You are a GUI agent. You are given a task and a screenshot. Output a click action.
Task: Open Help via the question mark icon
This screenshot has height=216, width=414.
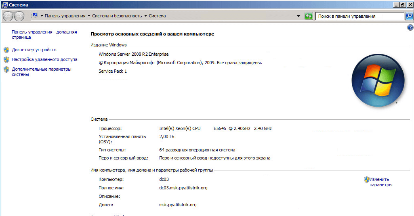(410, 27)
